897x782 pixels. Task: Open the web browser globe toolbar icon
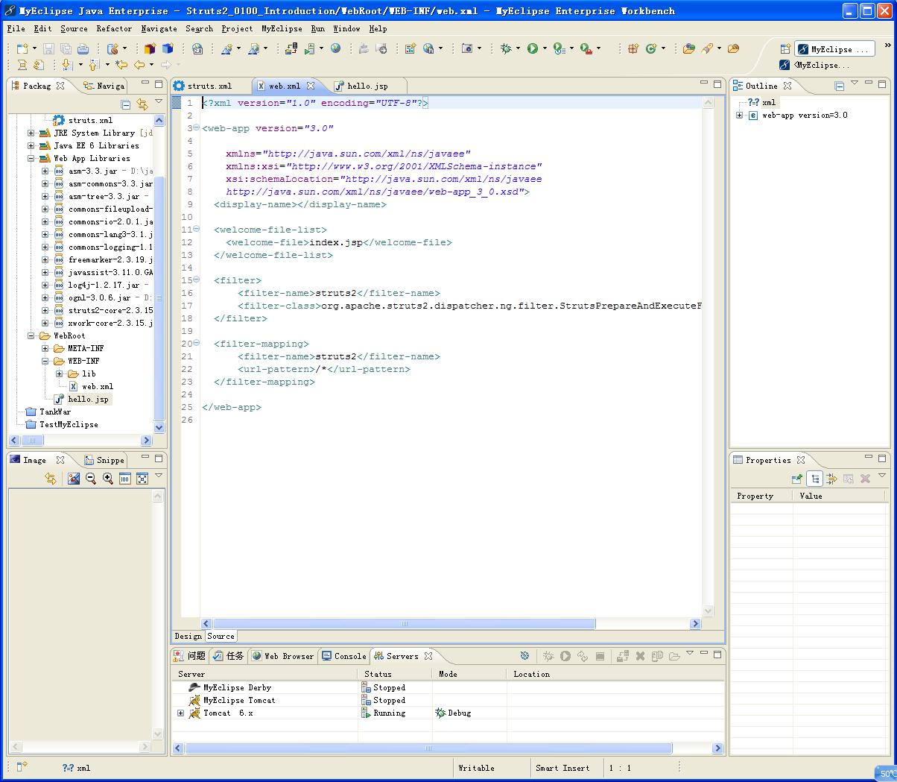pos(336,48)
